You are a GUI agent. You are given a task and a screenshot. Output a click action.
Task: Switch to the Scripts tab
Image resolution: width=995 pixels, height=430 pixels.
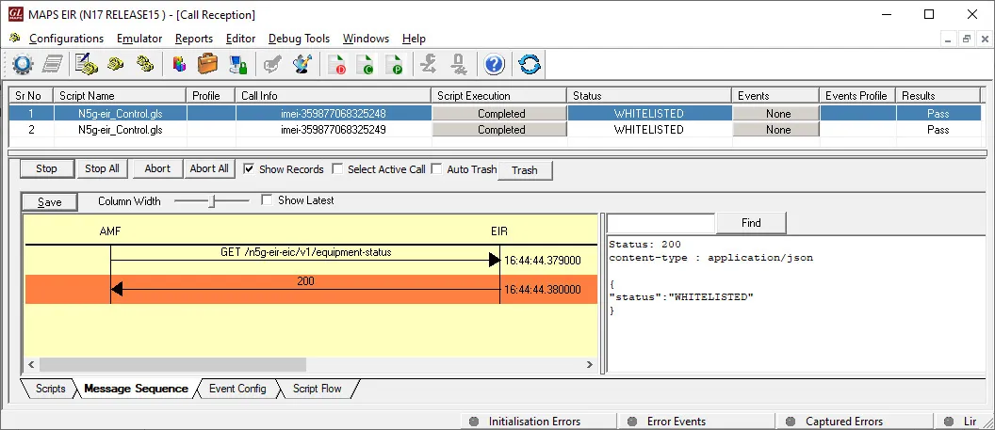pyautogui.click(x=51, y=389)
